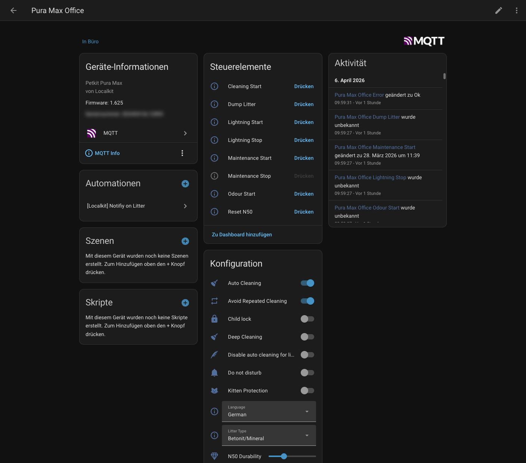Open the MQTT Info link
The height and width of the screenshot is (463, 526).
[x=103, y=153]
